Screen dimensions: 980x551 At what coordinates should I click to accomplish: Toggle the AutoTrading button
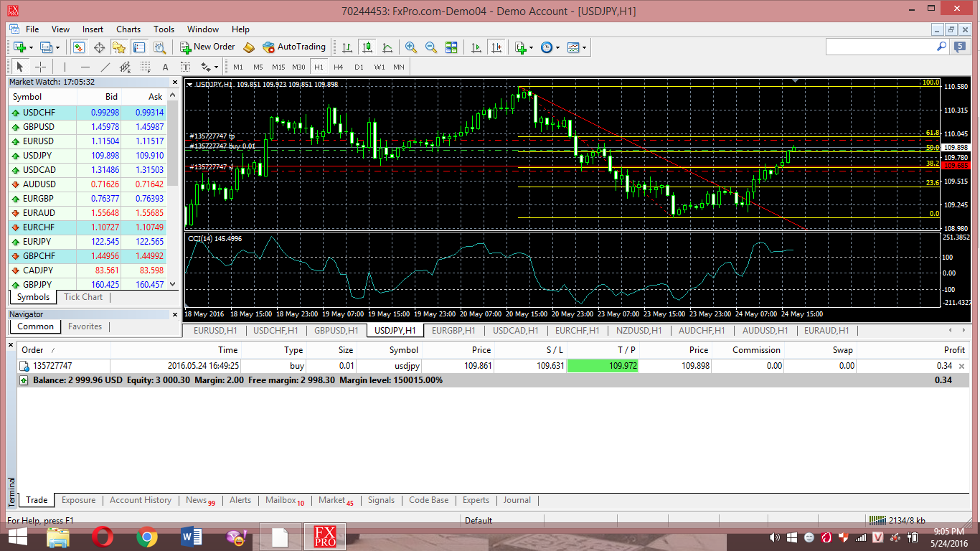[294, 47]
